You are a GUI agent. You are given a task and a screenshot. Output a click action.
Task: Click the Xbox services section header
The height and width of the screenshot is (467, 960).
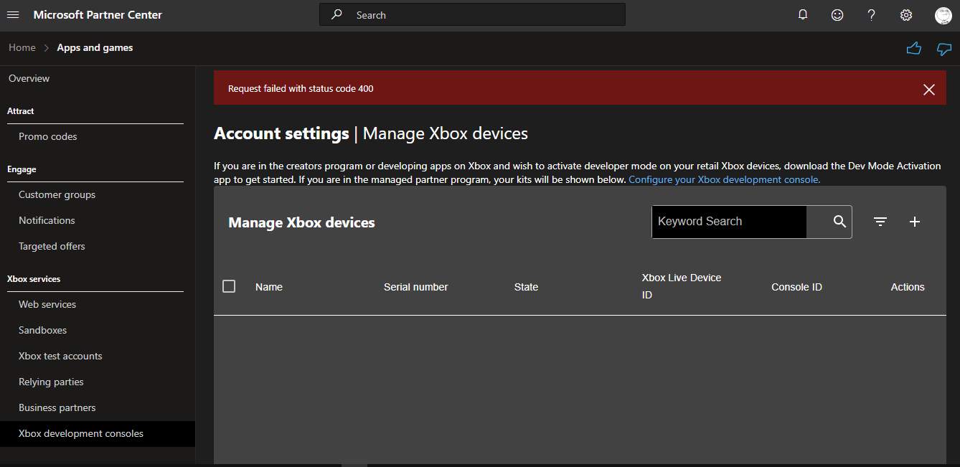pyautogui.click(x=34, y=278)
